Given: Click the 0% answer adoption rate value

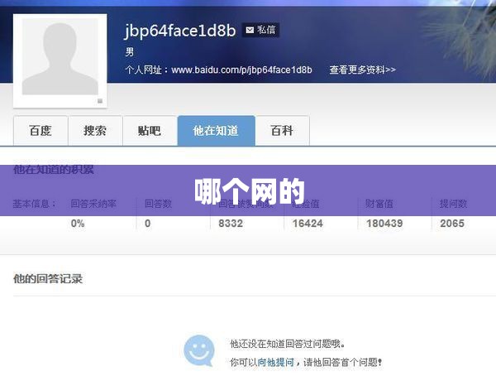Looking at the screenshot, I should click(x=78, y=224).
